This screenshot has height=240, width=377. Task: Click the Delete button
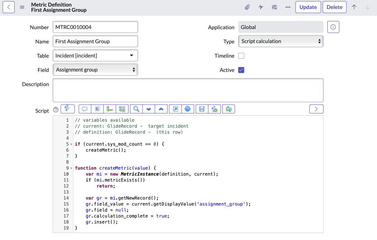334,7
